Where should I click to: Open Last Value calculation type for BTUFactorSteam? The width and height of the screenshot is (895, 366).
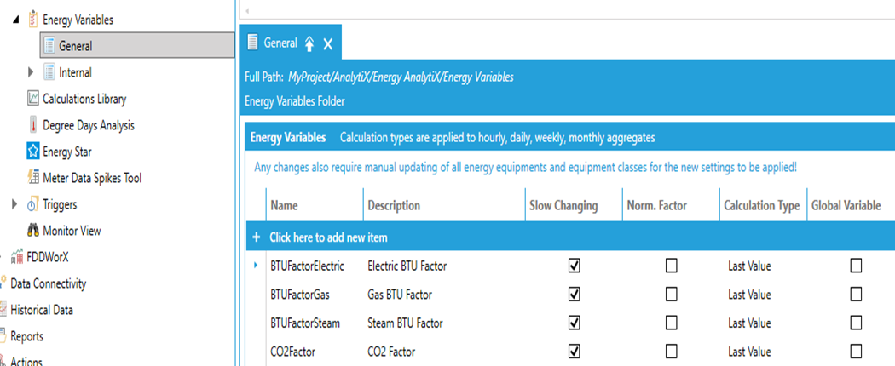coord(749,323)
